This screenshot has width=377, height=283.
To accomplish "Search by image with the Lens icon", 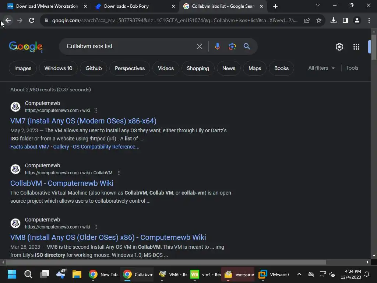I will 232,46.
